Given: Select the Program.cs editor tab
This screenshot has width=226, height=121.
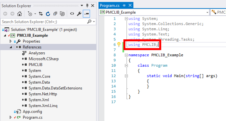Looking at the screenshot, I should 109,6.
